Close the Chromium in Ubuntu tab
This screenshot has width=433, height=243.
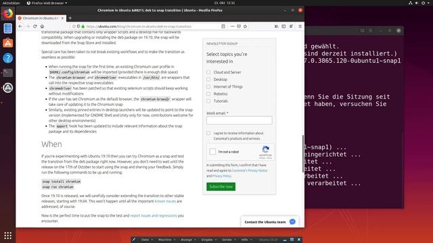click(x=62, y=18)
